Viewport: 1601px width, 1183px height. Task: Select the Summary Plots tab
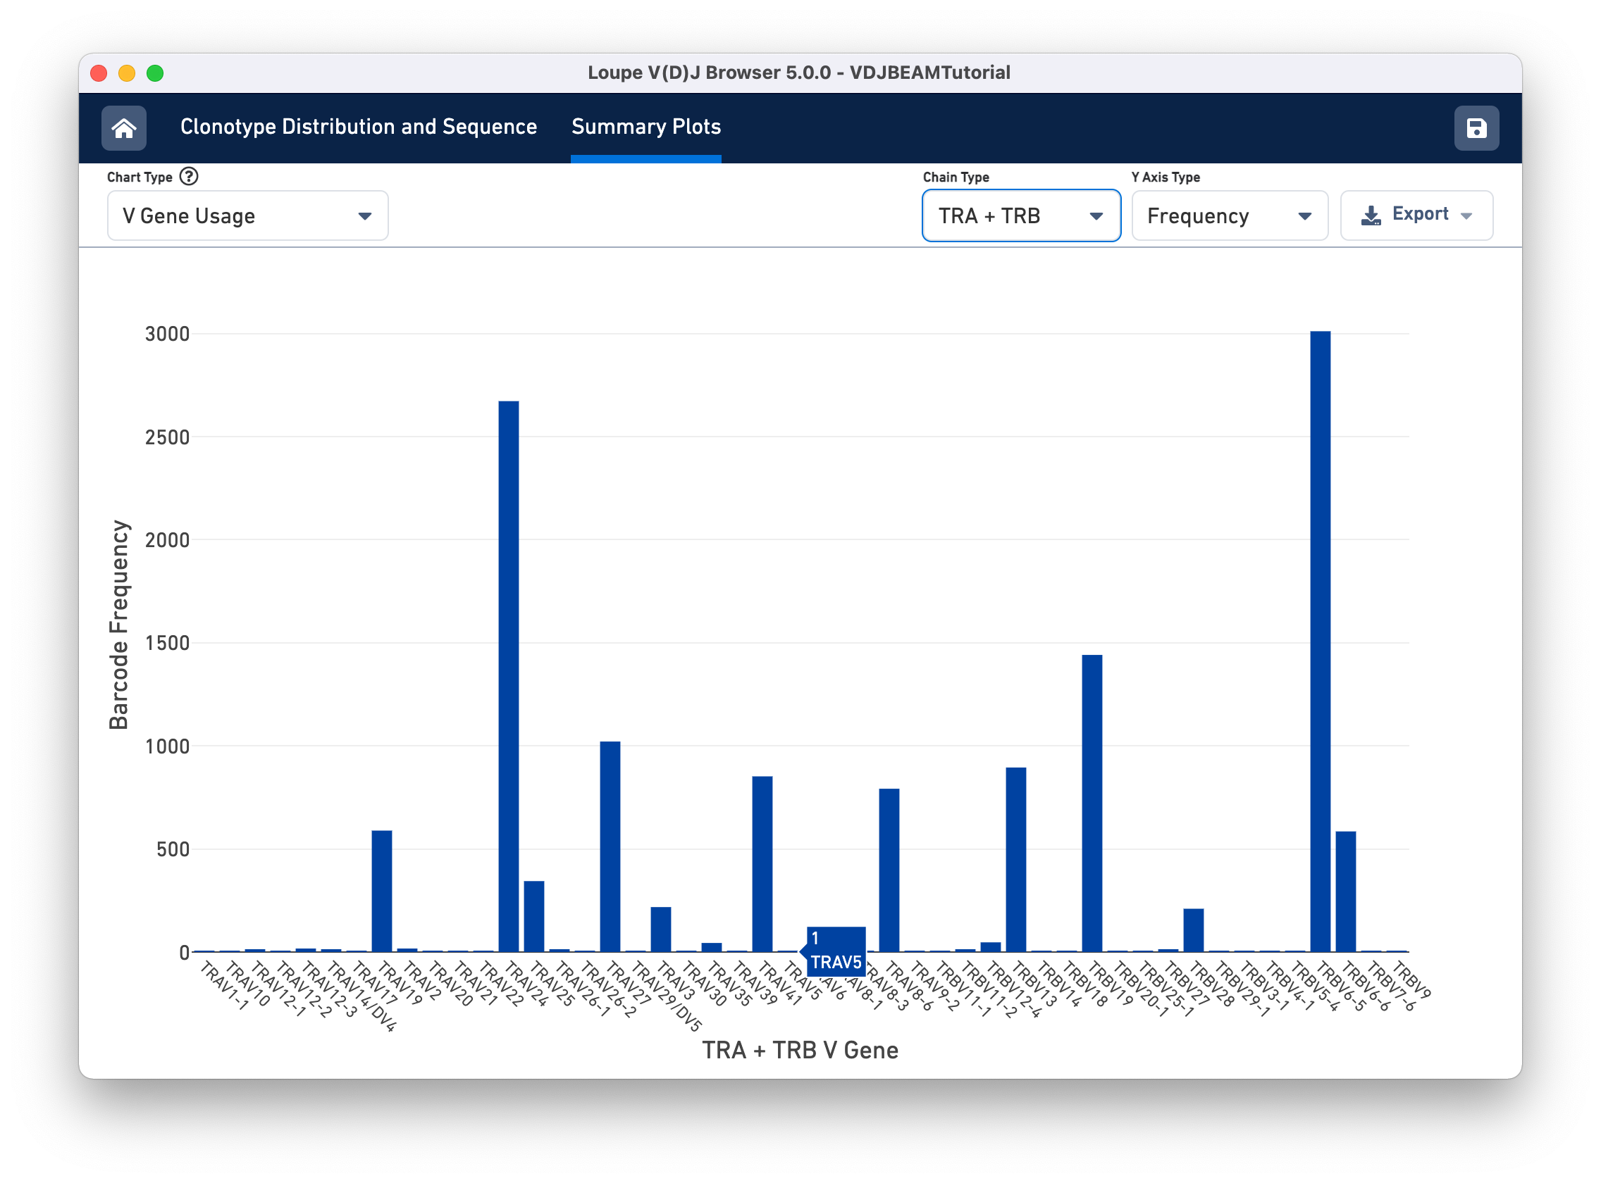pyautogui.click(x=645, y=126)
